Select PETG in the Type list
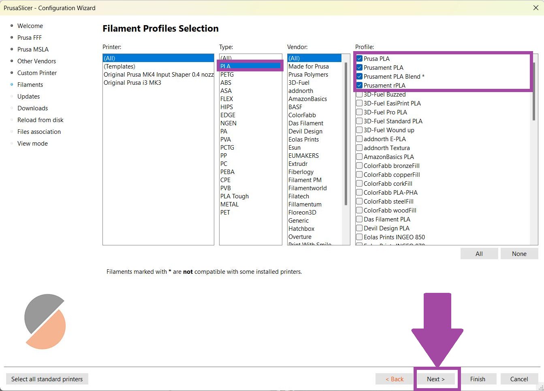 pyautogui.click(x=227, y=75)
